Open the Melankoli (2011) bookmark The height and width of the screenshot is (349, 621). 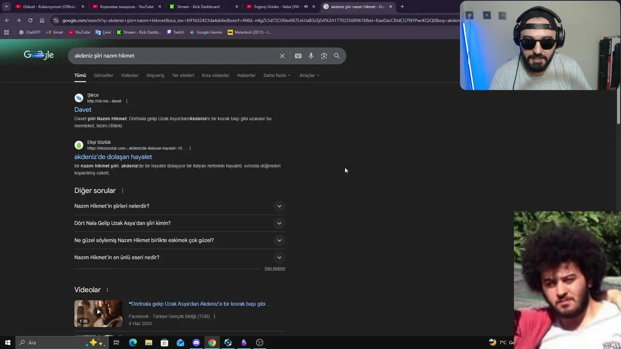coord(249,32)
